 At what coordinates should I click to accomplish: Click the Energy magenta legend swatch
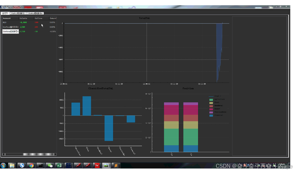coord(211,109)
